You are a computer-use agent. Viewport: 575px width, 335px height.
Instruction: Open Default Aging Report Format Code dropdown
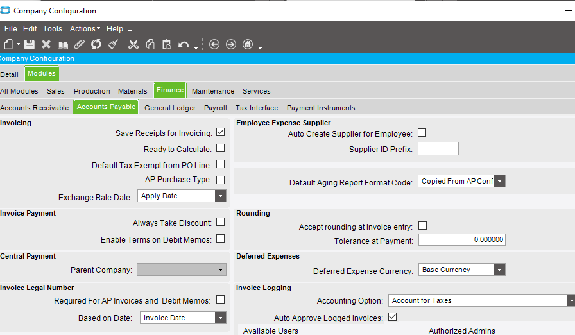pos(499,181)
